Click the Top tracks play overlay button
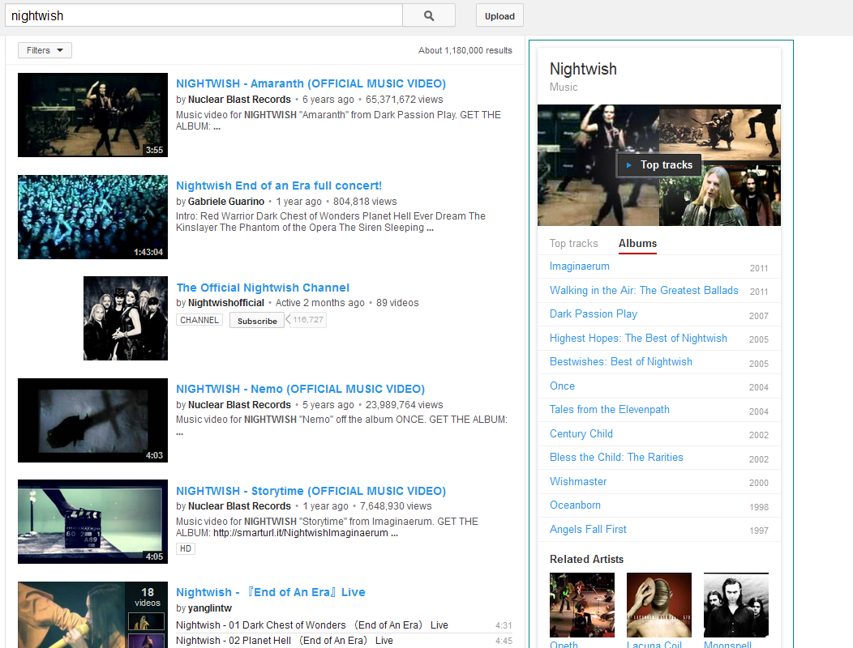This screenshot has height=648, width=853. coord(658,164)
